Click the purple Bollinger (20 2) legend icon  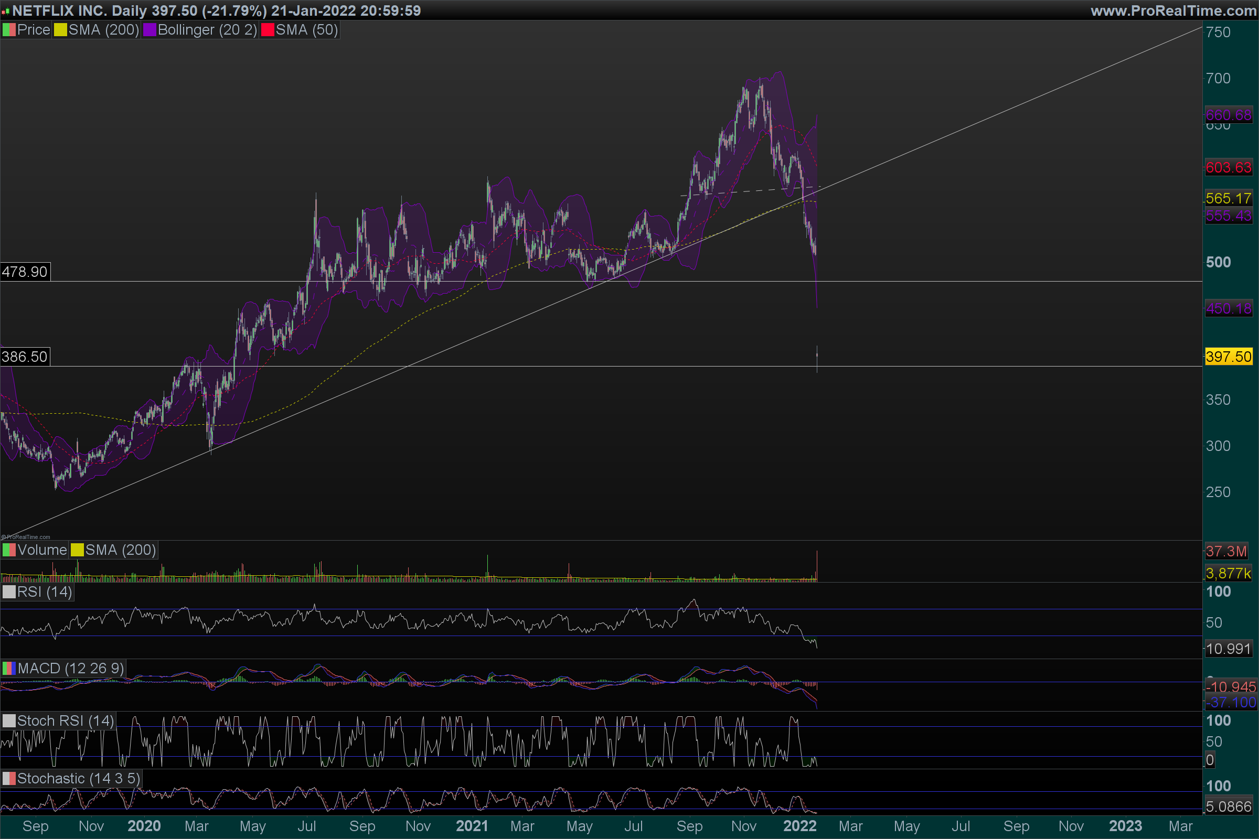pos(150,30)
